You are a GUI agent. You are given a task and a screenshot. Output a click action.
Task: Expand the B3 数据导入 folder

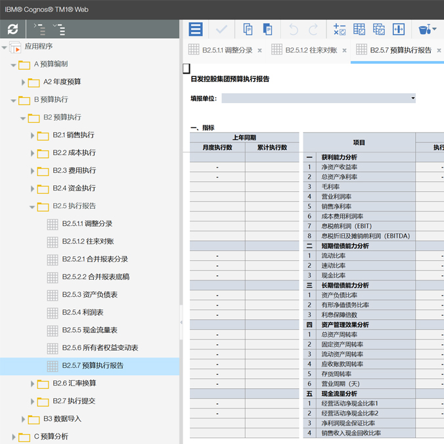[x=23, y=419]
